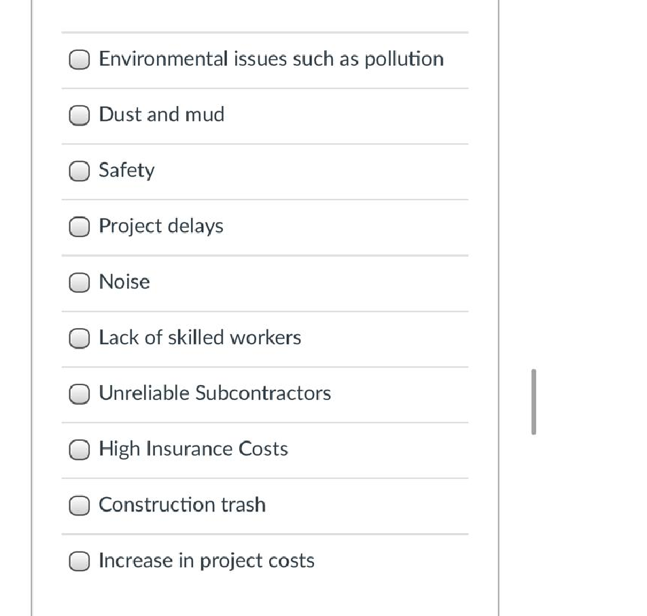
Task: Click the Construction trash label text
Action: coord(182,505)
